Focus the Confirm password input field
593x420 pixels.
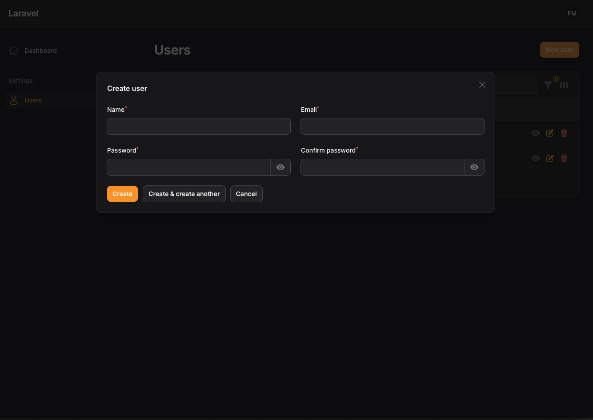[x=383, y=167]
